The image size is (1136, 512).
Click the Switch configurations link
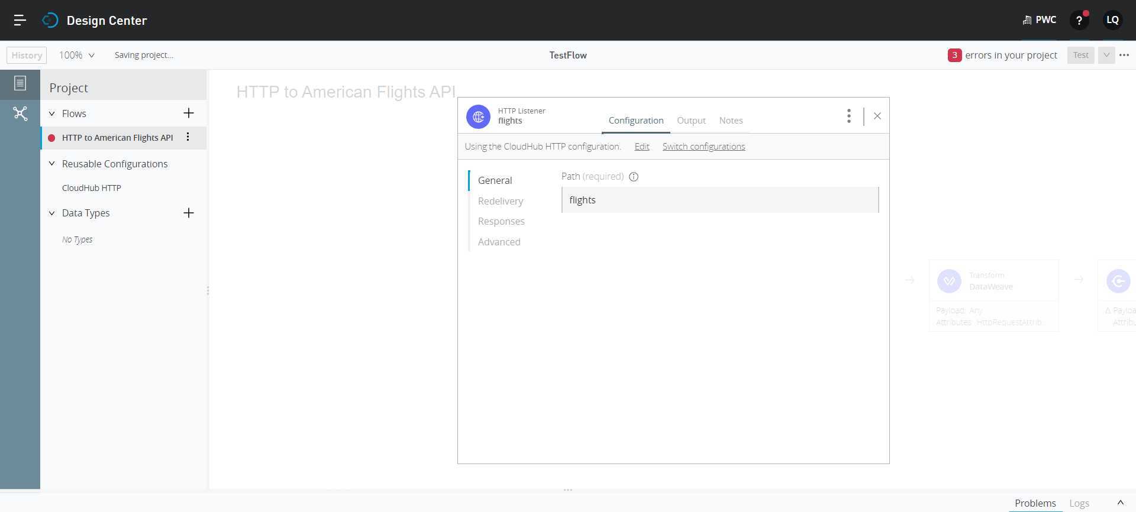(x=703, y=147)
